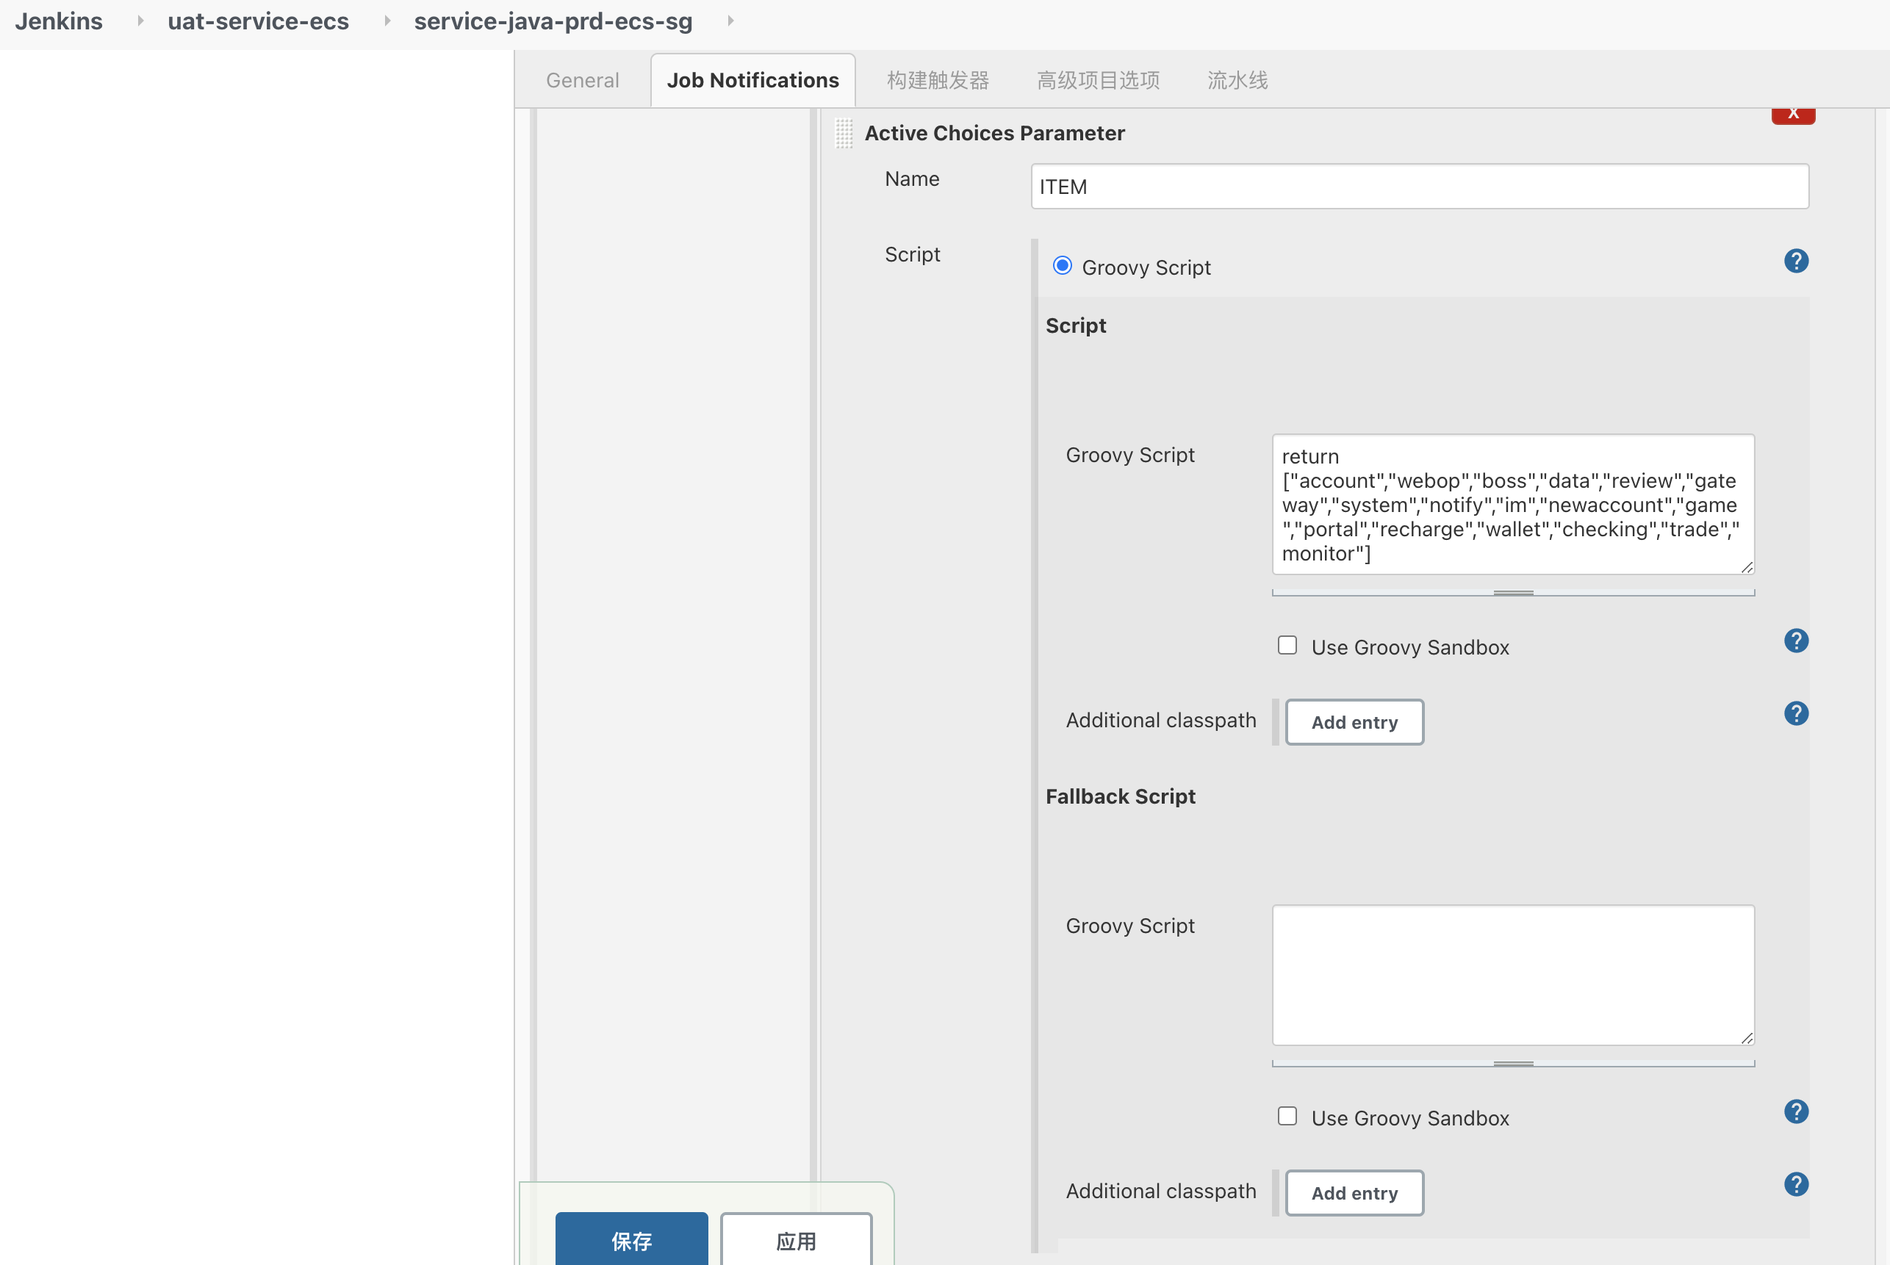Open help for Fallback Script's Groovy Sandbox
Viewport: 1890px width, 1265px height.
click(1796, 1111)
